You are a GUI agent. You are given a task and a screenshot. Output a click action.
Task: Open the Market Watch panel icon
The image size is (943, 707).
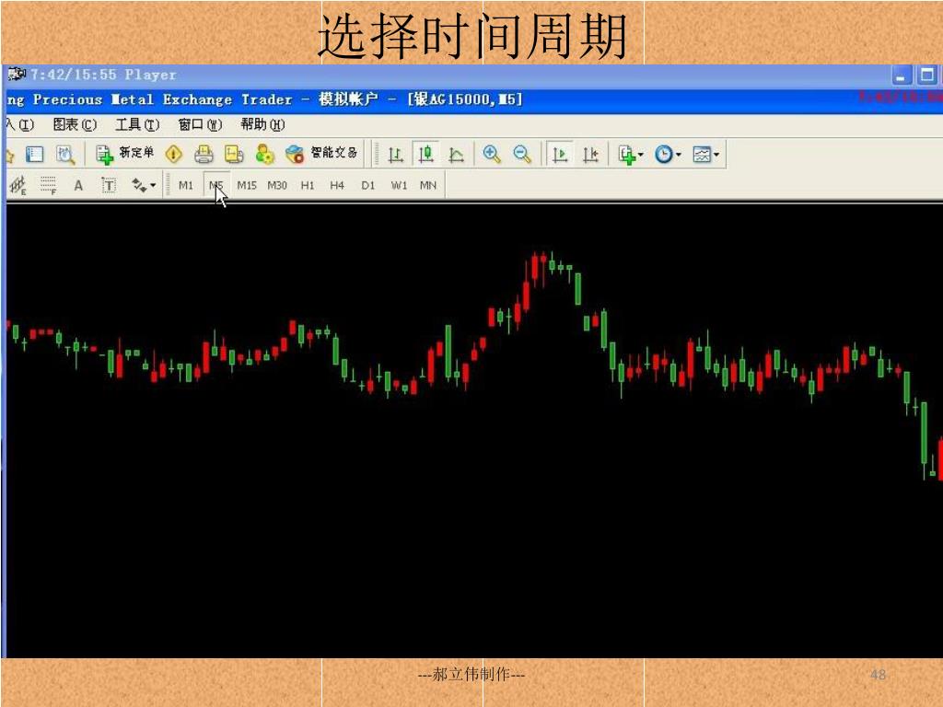click(34, 155)
